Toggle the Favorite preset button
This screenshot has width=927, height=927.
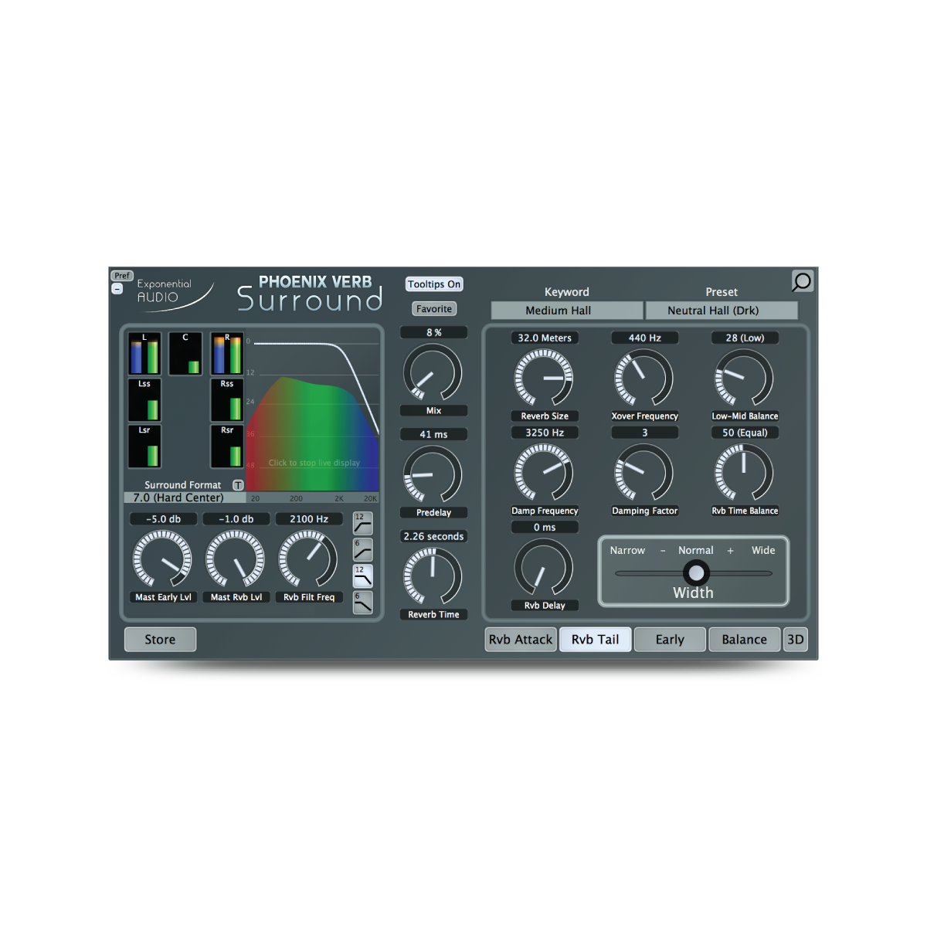point(434,309)
